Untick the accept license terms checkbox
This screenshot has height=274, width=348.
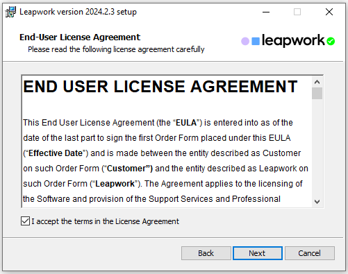tap(25, 221)
